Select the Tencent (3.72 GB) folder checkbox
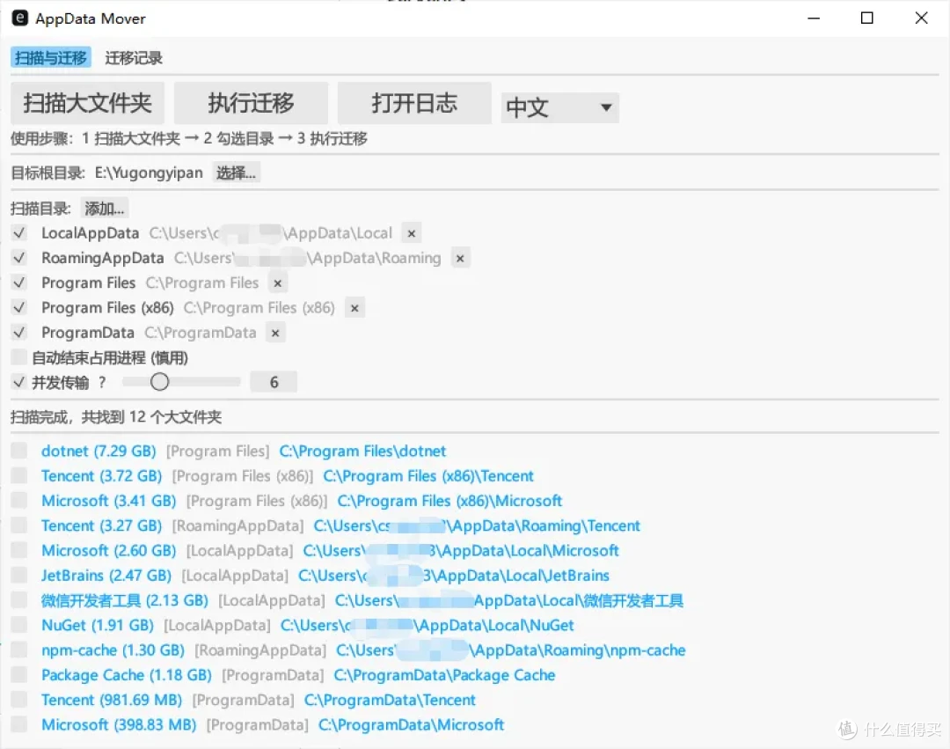Viewport: 950px width, 749px height. tap(19, 475)
